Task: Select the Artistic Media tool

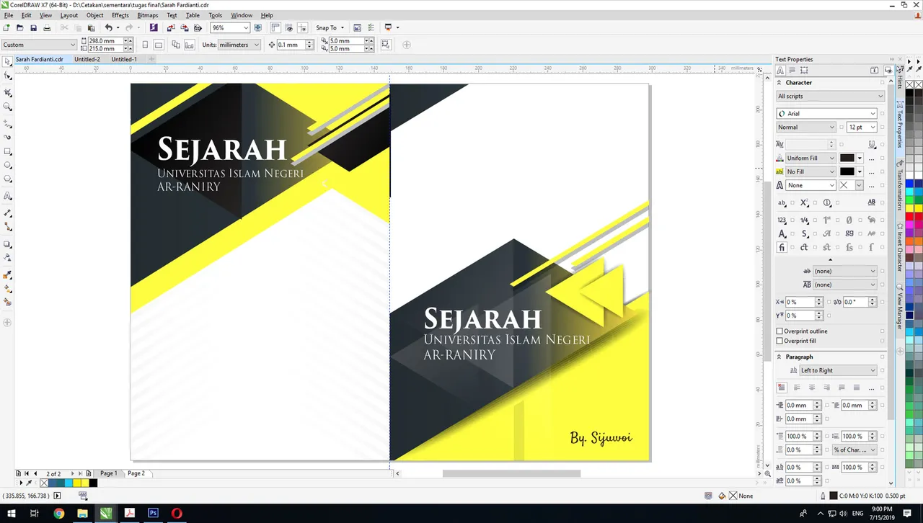Action: [8, 137]
